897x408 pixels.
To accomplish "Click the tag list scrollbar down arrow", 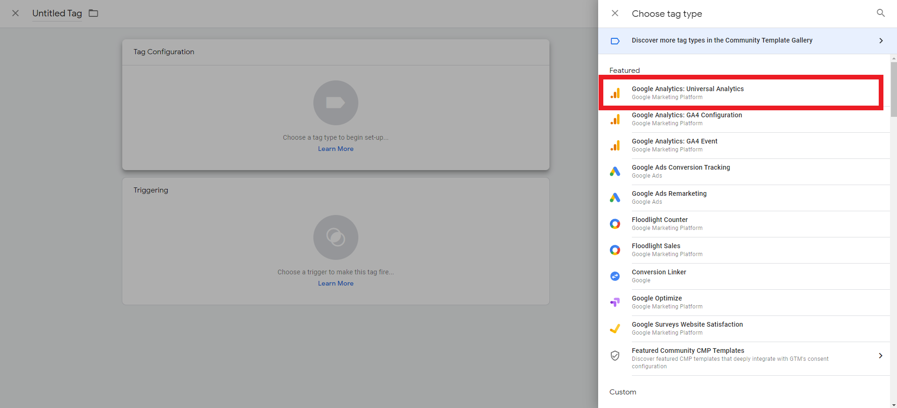I will 893,405.
